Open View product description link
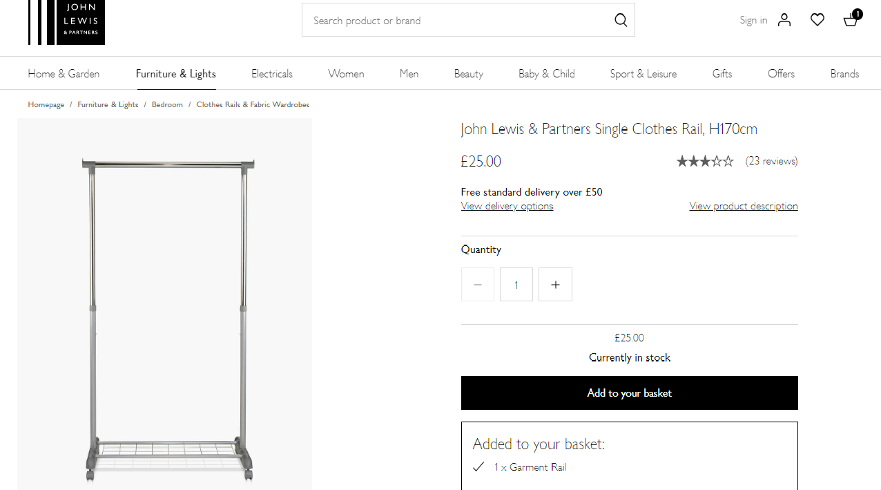This screenshot has height=490, width=881. [743, 206]
